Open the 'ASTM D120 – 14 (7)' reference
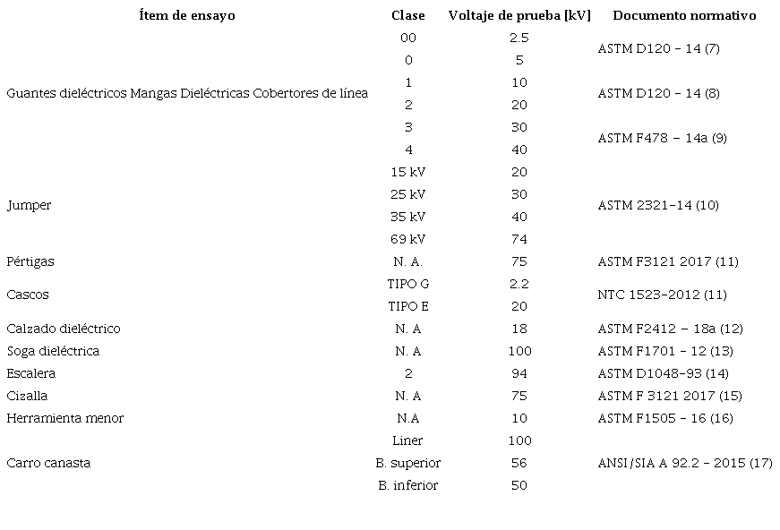780x530 pixels. [x=658, y=48]
